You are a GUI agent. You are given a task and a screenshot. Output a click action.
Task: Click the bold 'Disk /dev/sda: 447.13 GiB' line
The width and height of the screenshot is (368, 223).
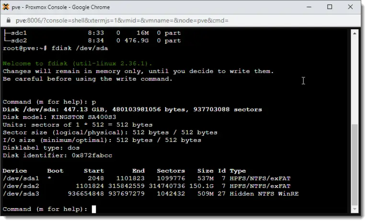coord(132,109)
